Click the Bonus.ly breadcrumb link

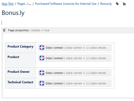coord(106,4)
